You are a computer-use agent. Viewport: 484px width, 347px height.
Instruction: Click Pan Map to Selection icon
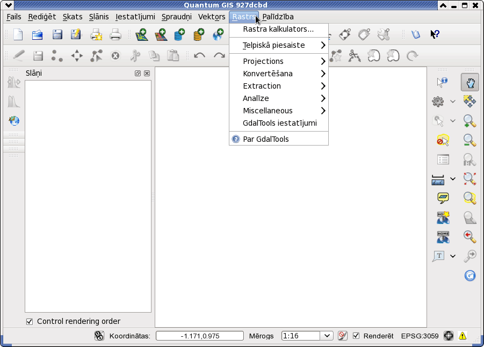(470, 102)
